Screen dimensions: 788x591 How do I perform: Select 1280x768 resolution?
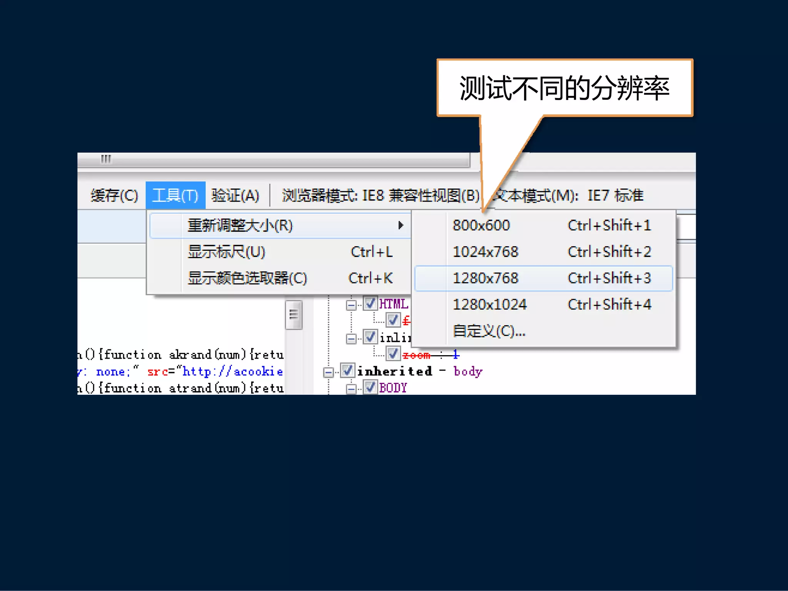pos(544,278)
